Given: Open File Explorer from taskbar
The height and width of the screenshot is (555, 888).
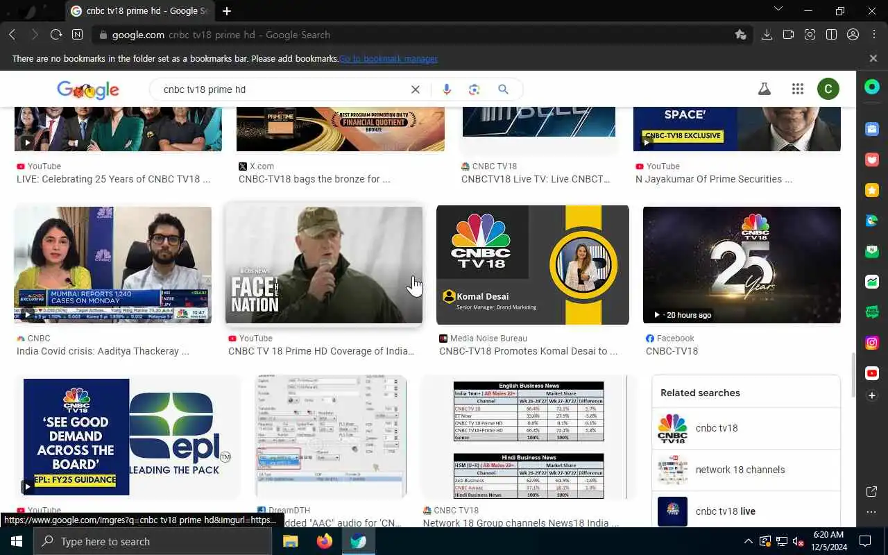Looking at the screenshot, I should (290, 541).
